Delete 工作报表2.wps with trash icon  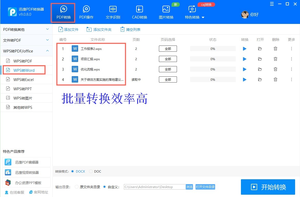275,49
